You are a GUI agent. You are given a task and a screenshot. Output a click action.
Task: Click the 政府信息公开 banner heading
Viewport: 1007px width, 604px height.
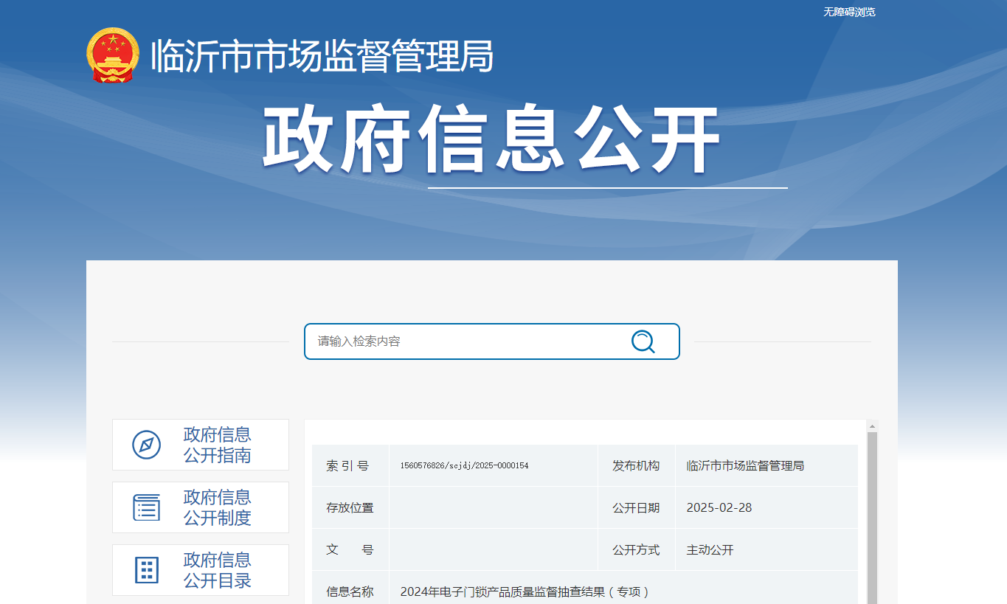(491, 140)
